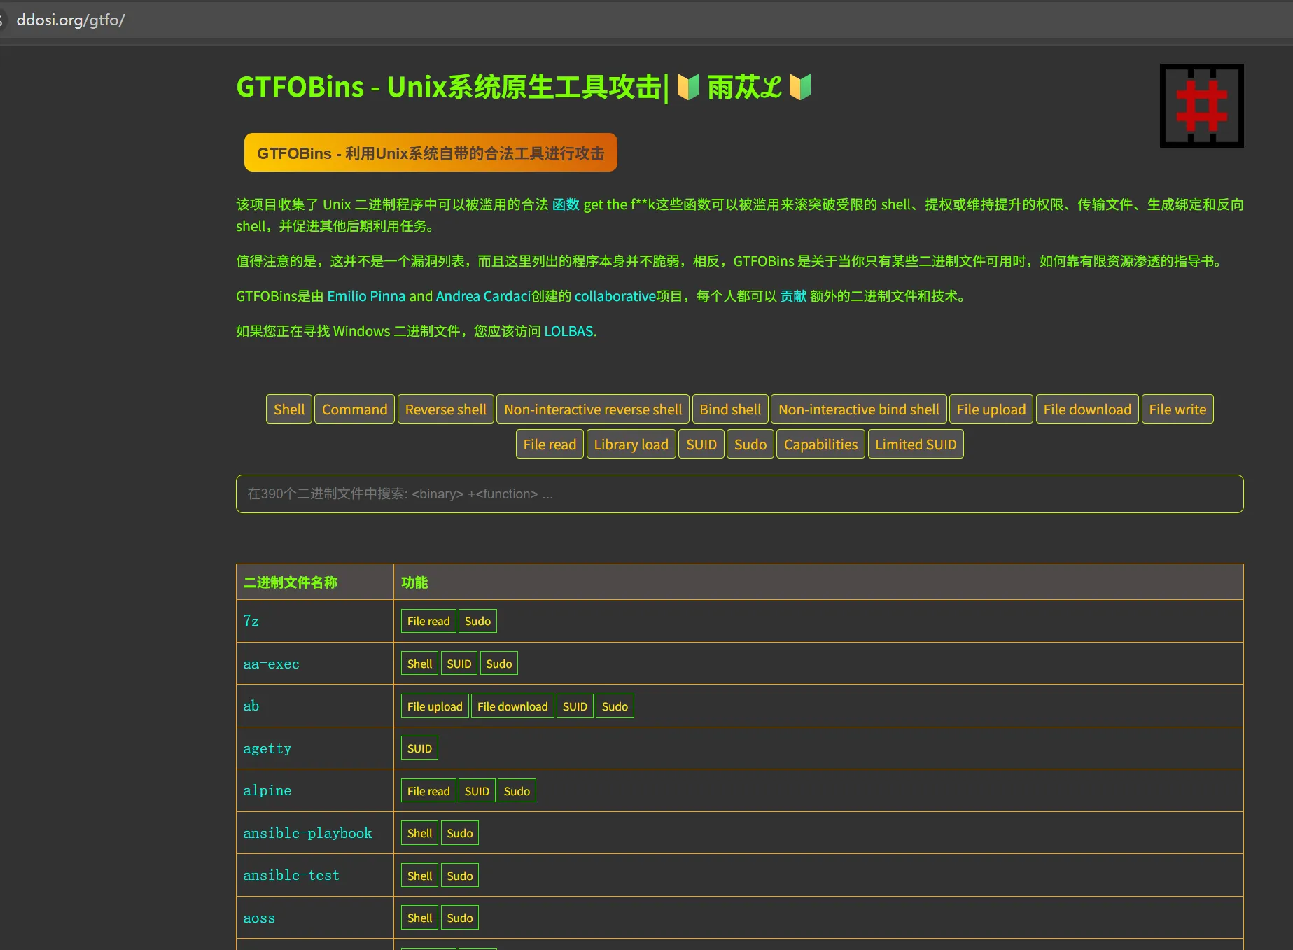1293x950 pixels.
Task: Click the top Sudo filter button
Action: (750, 445)
